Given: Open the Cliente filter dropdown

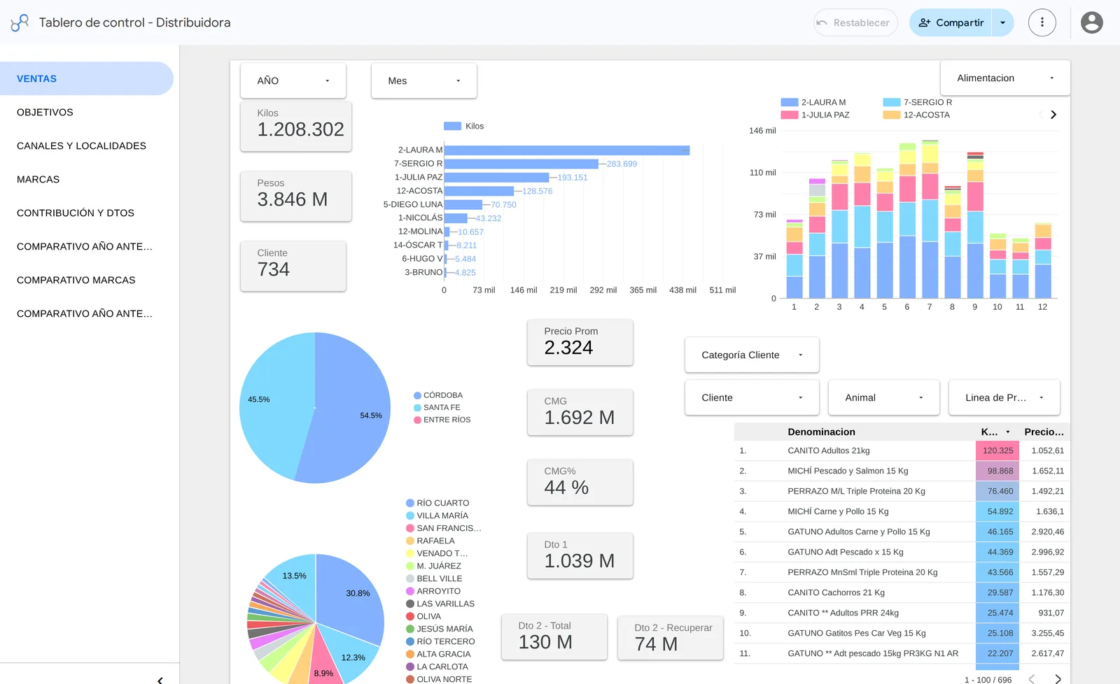Looking at the screenshot, I should tap(752, 397).
